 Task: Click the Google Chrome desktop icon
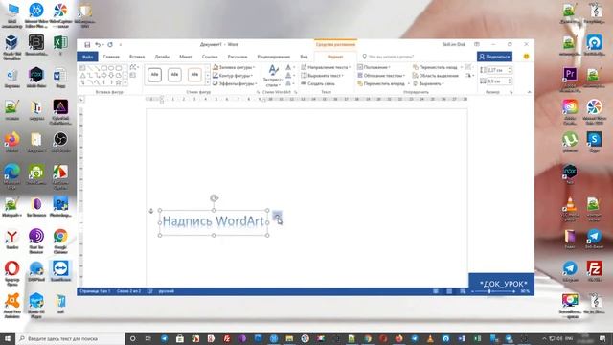coord(60,241)
